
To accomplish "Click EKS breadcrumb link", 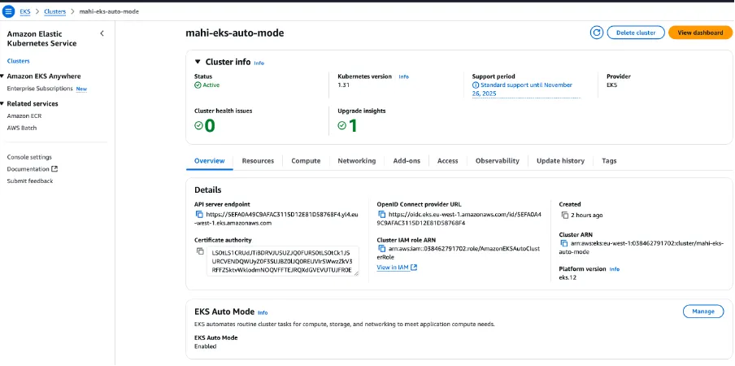I will coord(24,11).
